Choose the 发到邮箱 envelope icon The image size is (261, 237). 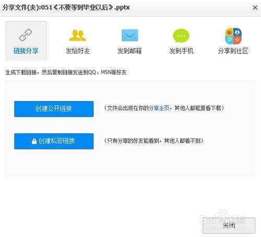click(129, 35)
